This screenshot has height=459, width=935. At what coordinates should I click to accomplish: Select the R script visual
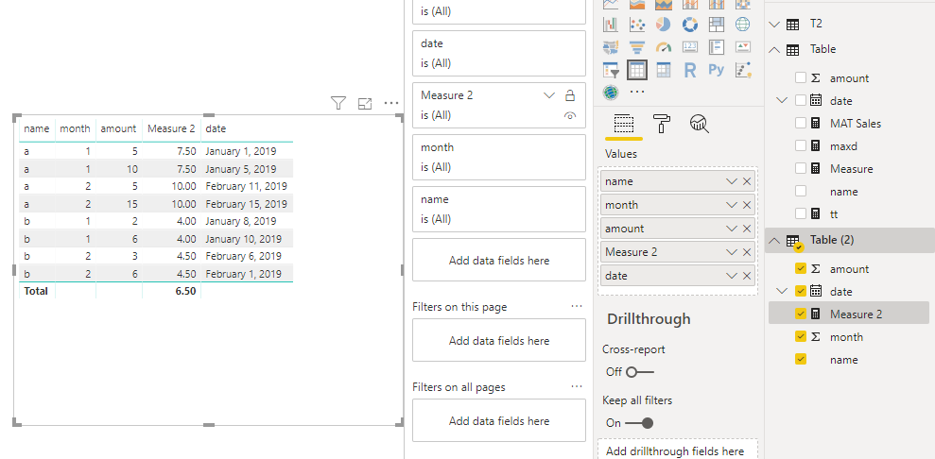pyautogui.click(x=690, y=70)
